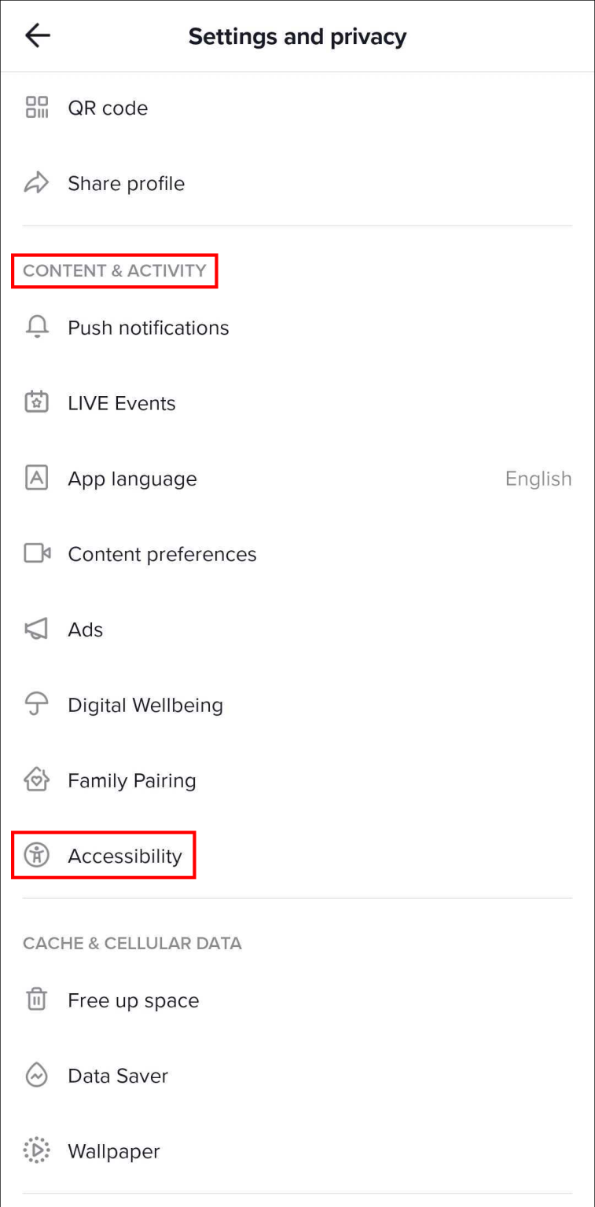Open the Digital Wellbeing menu item
This screenshot has width=595, height=1207.
tap(145, 705)
